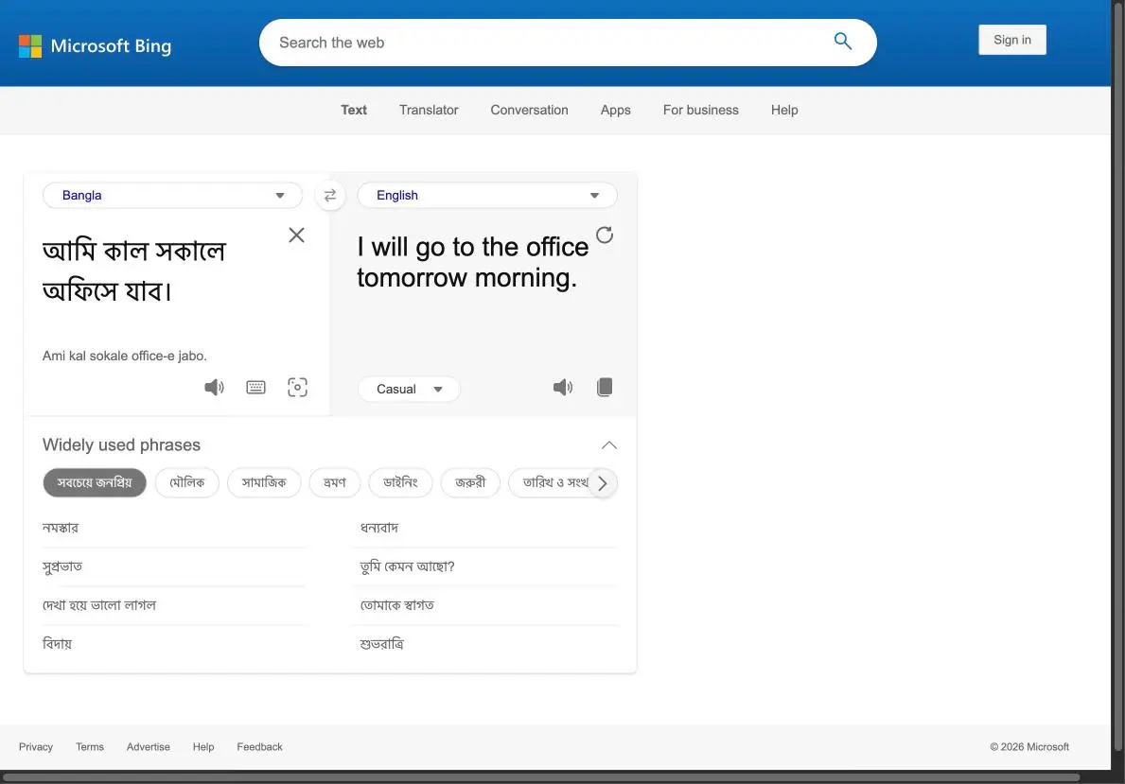Open the Conversation tab
The image size is (1125, 784).
click(529, 110)
